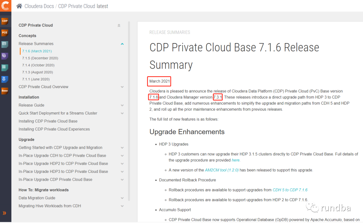Select the blue gear layers sidebar icon
The width and height of the screenshot is (363, 223).
click(5, 79)
